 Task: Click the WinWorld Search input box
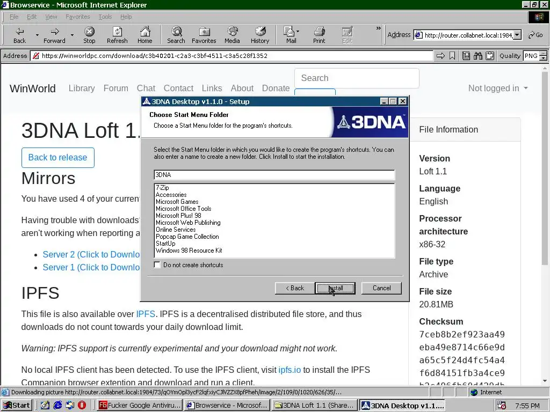coord(357,78)
